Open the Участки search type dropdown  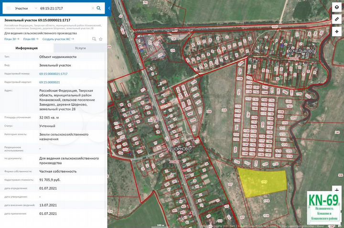coord(23,8)
